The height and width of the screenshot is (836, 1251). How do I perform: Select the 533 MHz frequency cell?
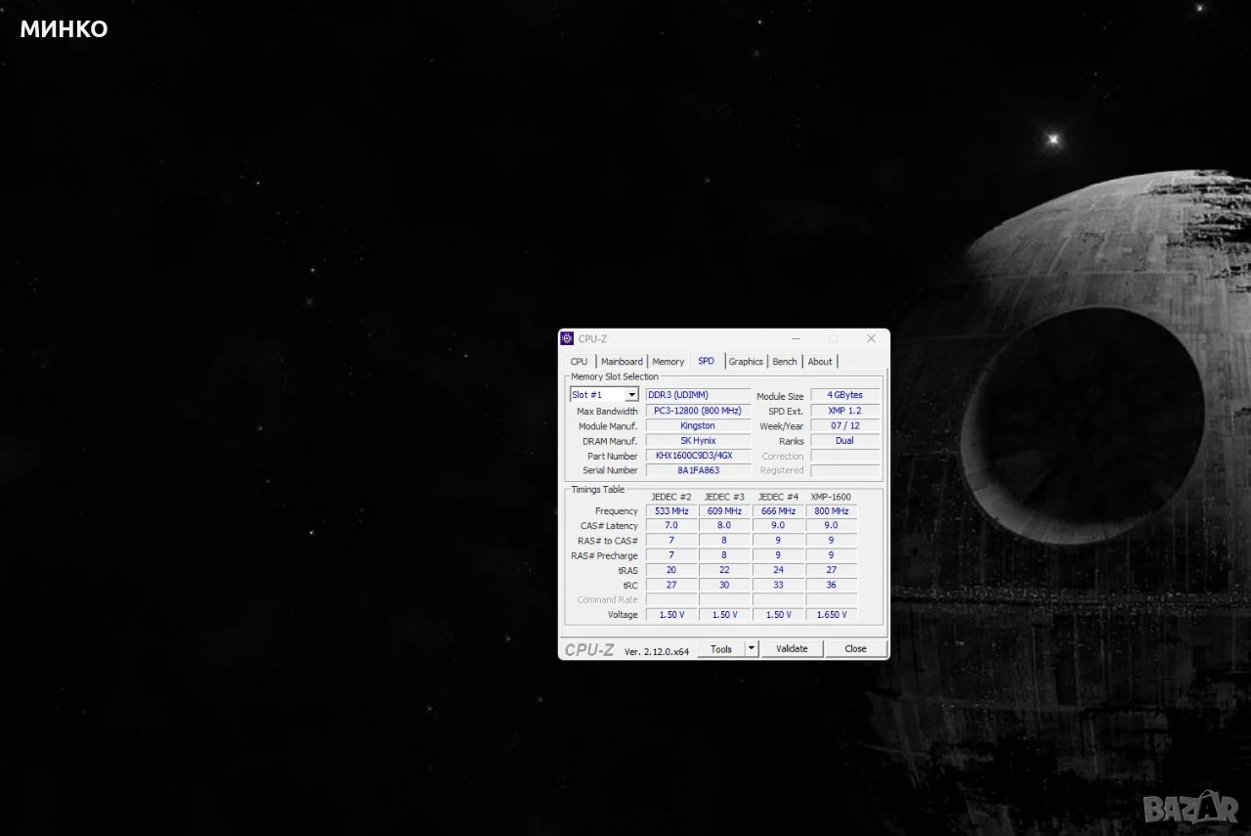coord(671,511)
